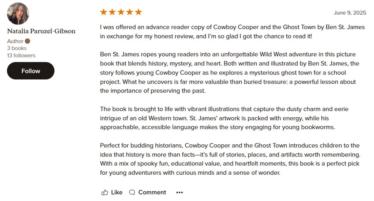
Task: Click the fifth orange rating star
Action: click(x=138, y=12)
